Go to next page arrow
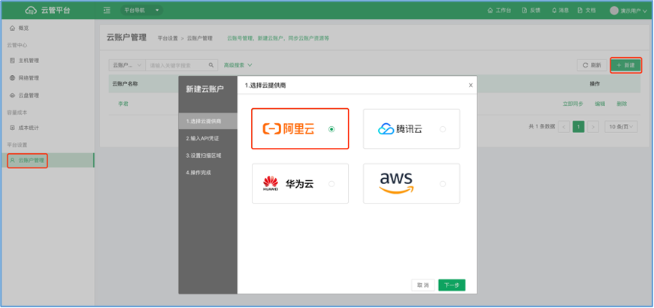Screen dimensions: 654x308 click(x=593, y=127)
